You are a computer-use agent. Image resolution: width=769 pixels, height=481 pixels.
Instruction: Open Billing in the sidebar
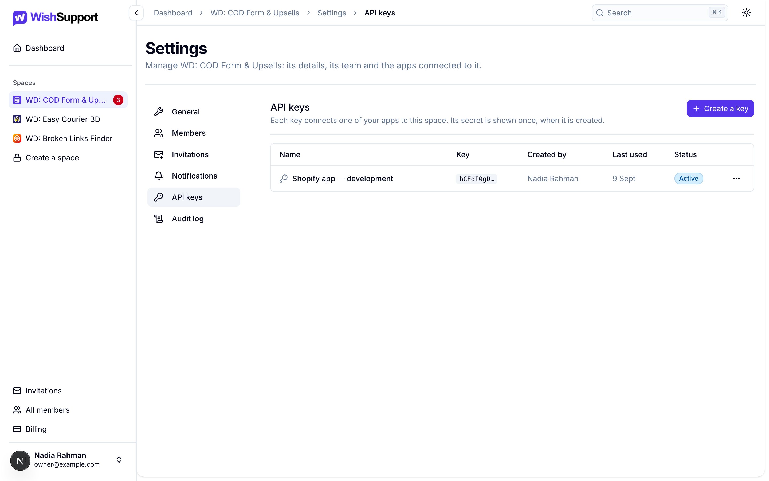point(68,429)
